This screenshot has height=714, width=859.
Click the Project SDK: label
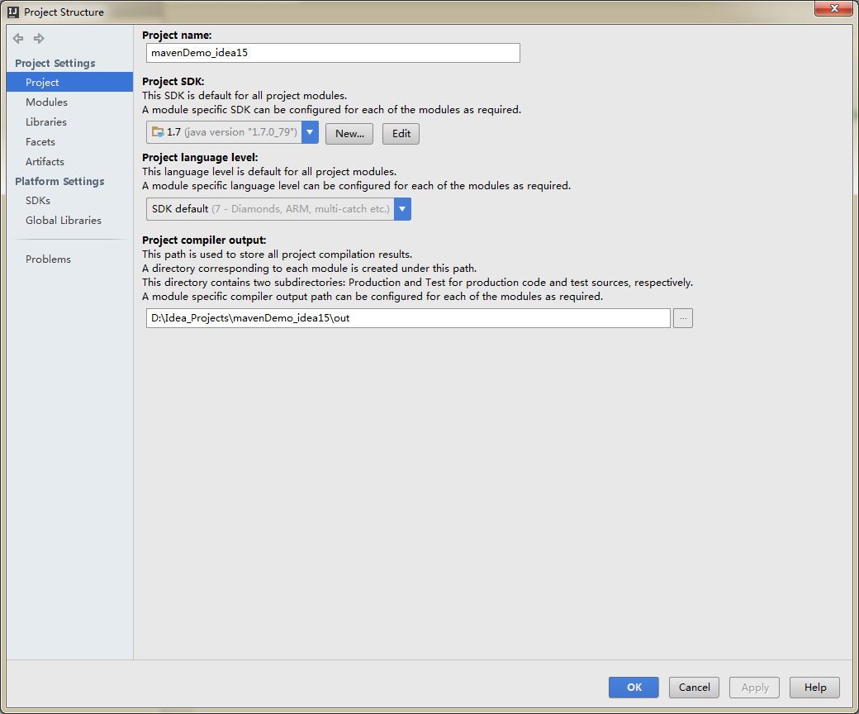coord(173,81)
